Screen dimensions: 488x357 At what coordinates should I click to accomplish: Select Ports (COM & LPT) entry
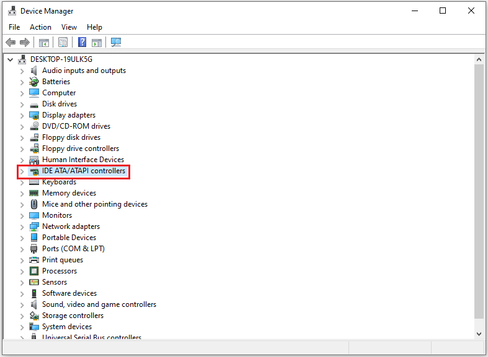coord(73,249)
